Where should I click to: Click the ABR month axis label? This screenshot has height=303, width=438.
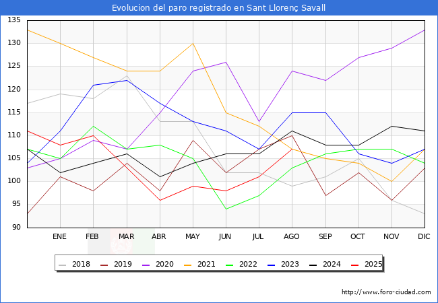pyautogui.click(x=159, y=236)
